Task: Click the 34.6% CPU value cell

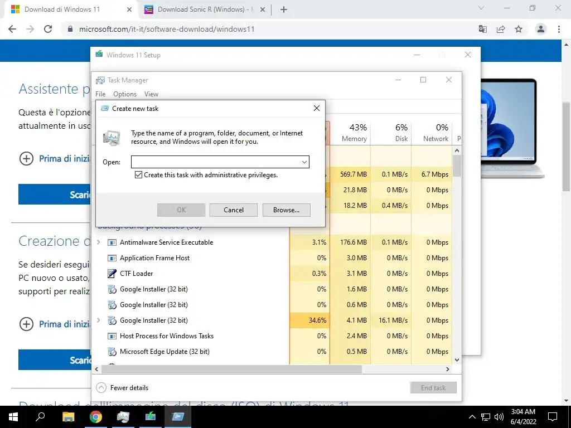Action: (310, 320)
